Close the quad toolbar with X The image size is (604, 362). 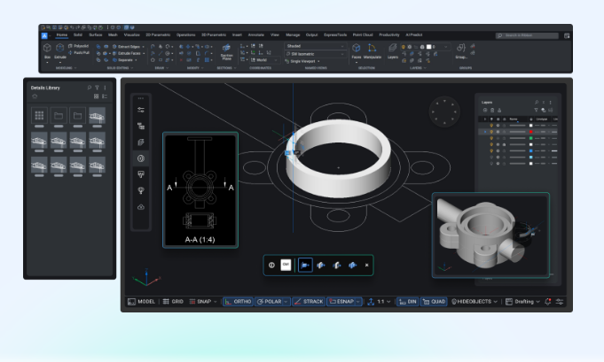pos(366,266)
